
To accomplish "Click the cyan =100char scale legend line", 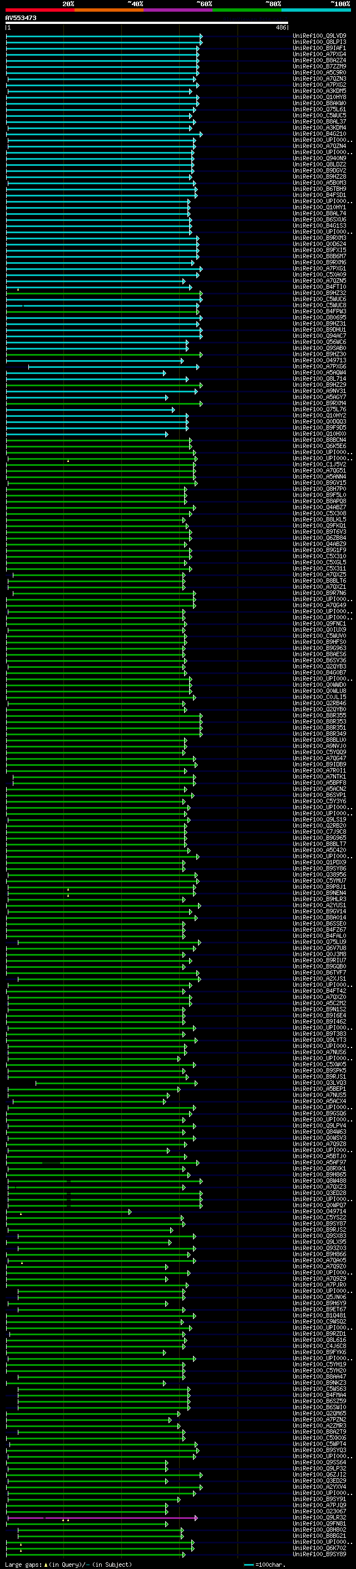I will pos(249,1565).
